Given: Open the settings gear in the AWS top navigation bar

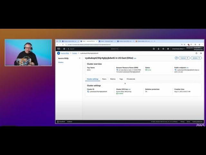Looking at the screenshot, I should (x=168, y=49).
